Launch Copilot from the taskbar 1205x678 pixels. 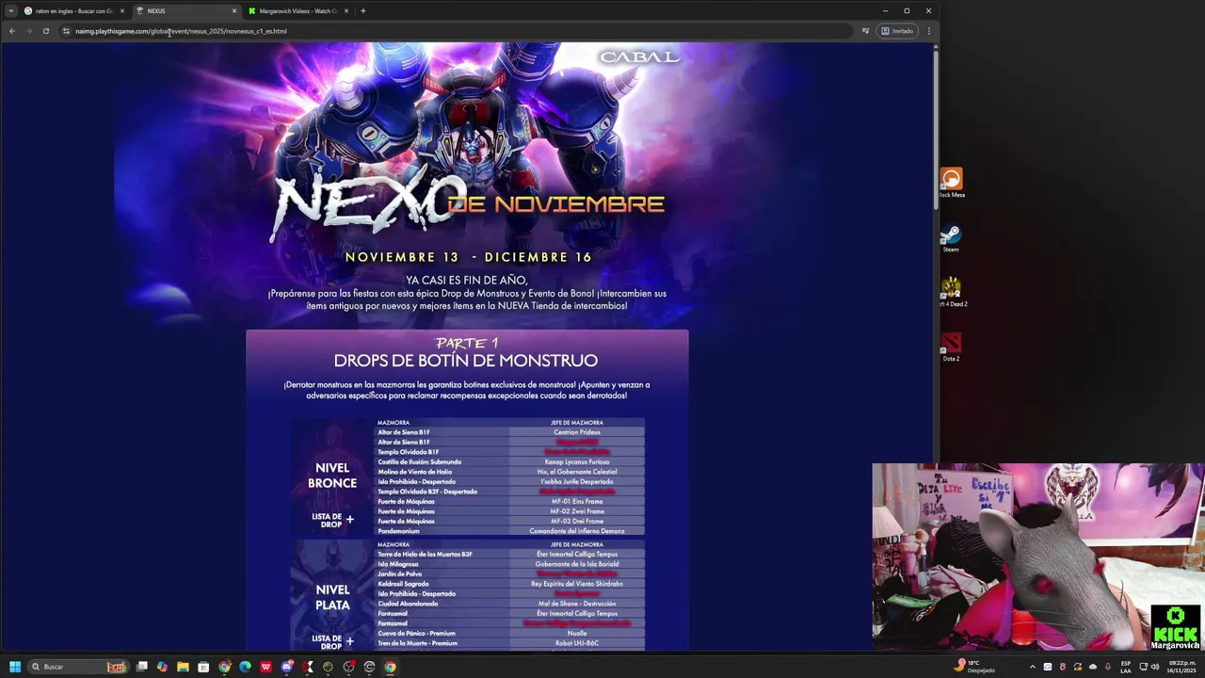162,667
